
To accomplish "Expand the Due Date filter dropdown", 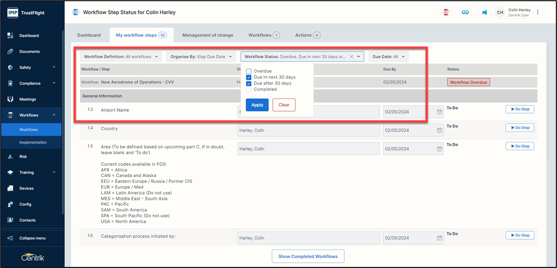I will [388, 56].
